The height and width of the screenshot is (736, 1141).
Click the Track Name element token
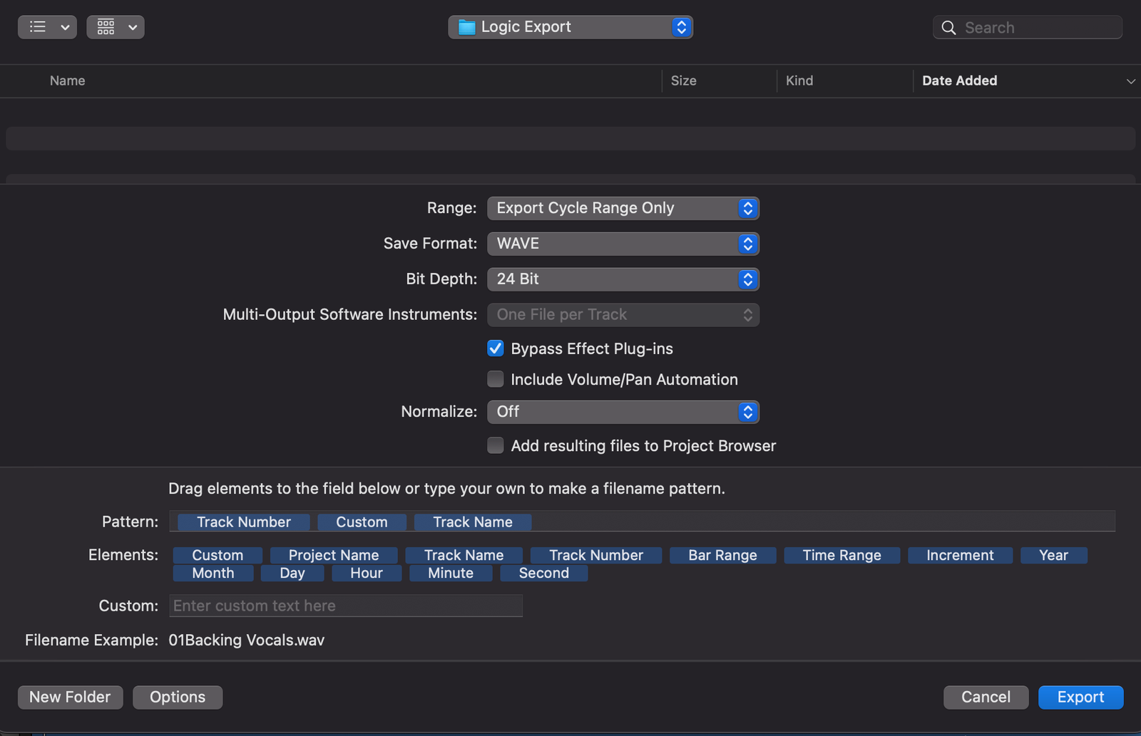(x=464, y=555)
